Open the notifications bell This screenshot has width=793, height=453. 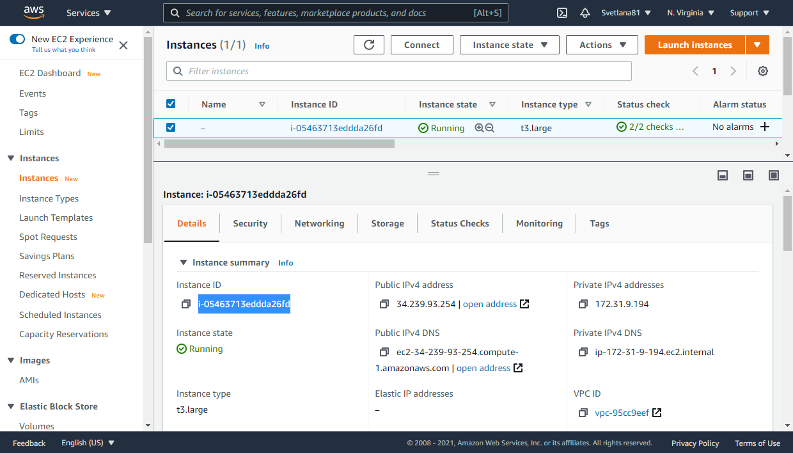tap(585, 13)
